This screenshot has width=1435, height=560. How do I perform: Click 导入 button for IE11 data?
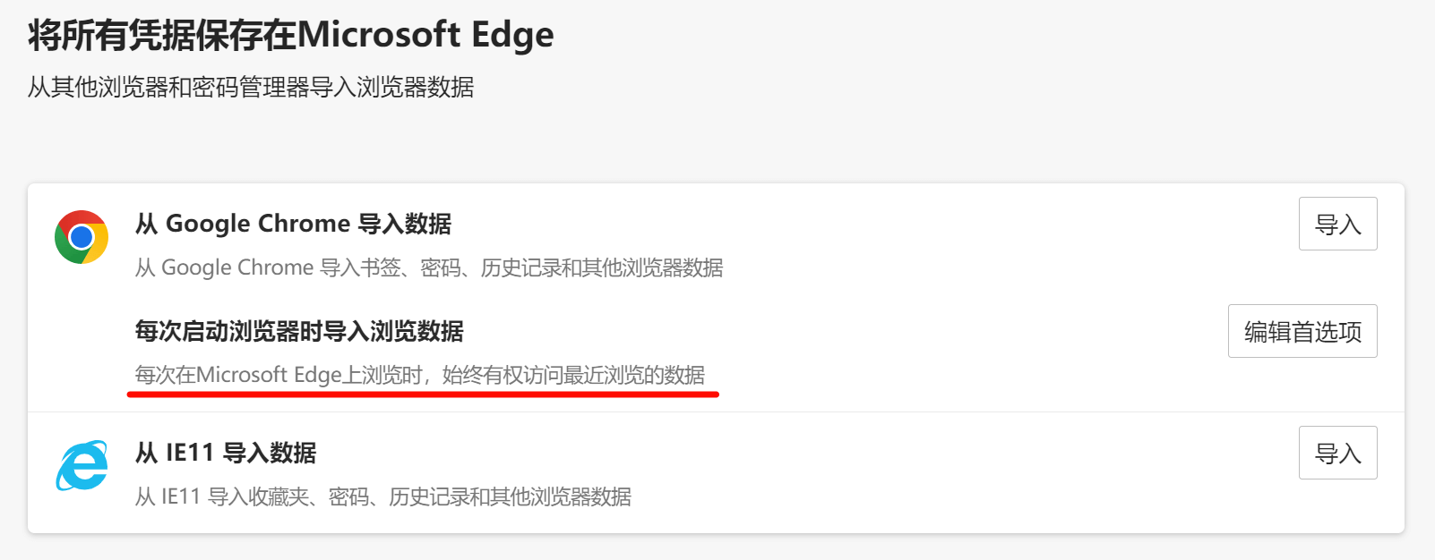coord(1337,453)
